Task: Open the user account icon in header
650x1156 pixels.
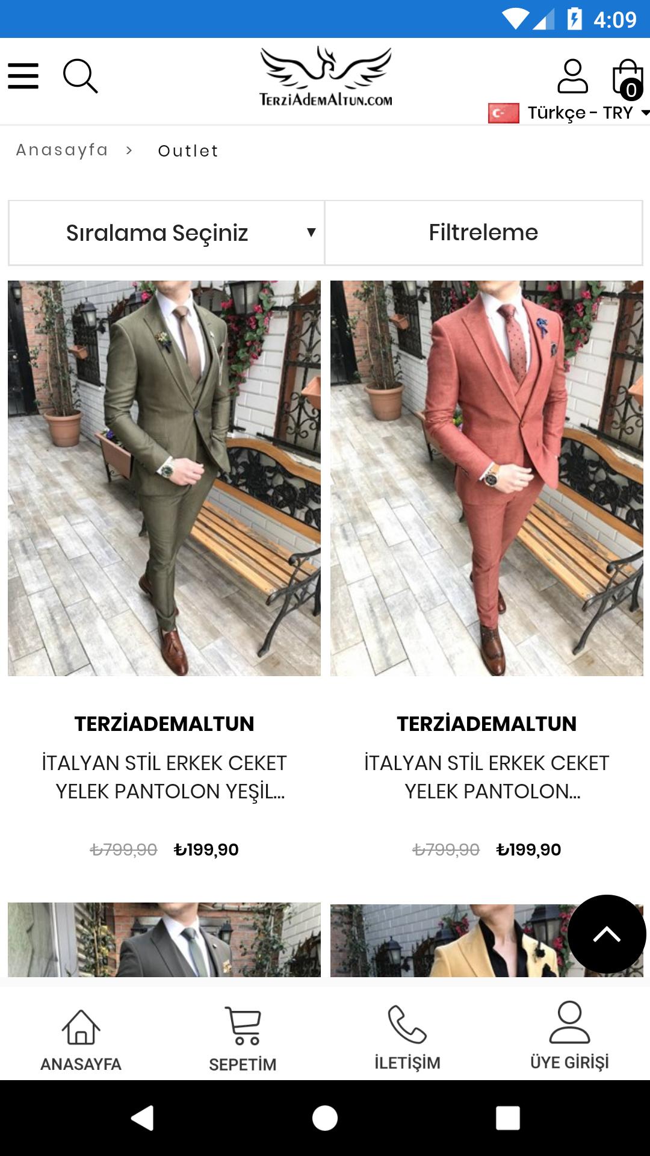Action: 572,76
